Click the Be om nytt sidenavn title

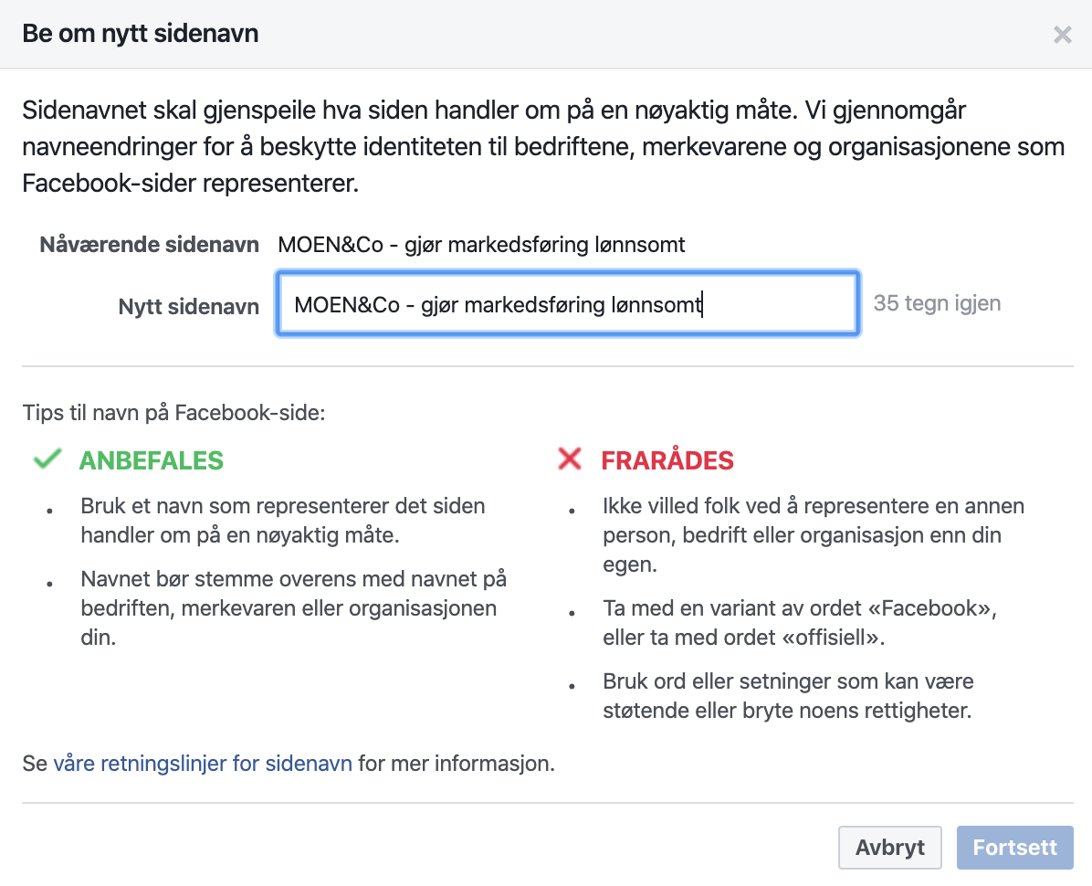click(x=141, y=34)
